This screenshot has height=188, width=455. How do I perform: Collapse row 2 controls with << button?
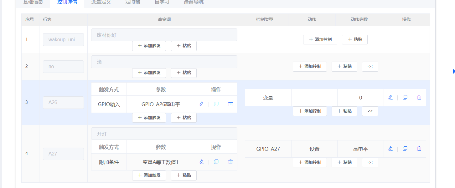[370, 66]
